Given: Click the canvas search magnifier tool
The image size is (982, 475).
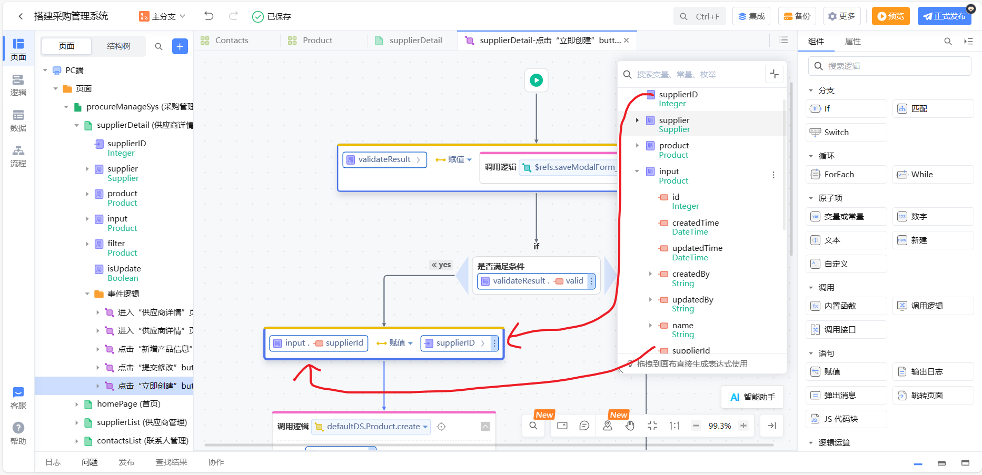Looking at the screenshot, I should (533, 426).
